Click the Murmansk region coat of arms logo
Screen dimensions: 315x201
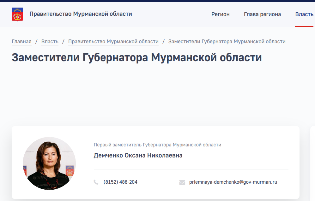click(x=17, y=14)
